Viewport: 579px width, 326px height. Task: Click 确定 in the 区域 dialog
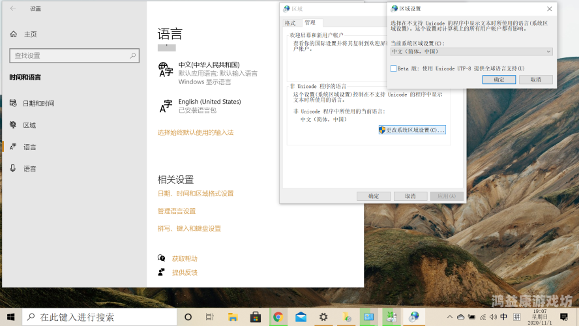point(374,196)
